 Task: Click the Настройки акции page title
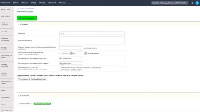25,12
